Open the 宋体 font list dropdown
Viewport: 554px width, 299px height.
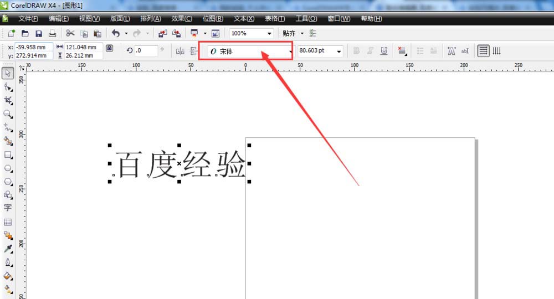point(291,51)
